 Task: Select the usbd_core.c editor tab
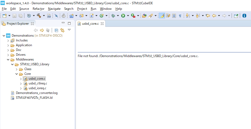coord(90,24)
